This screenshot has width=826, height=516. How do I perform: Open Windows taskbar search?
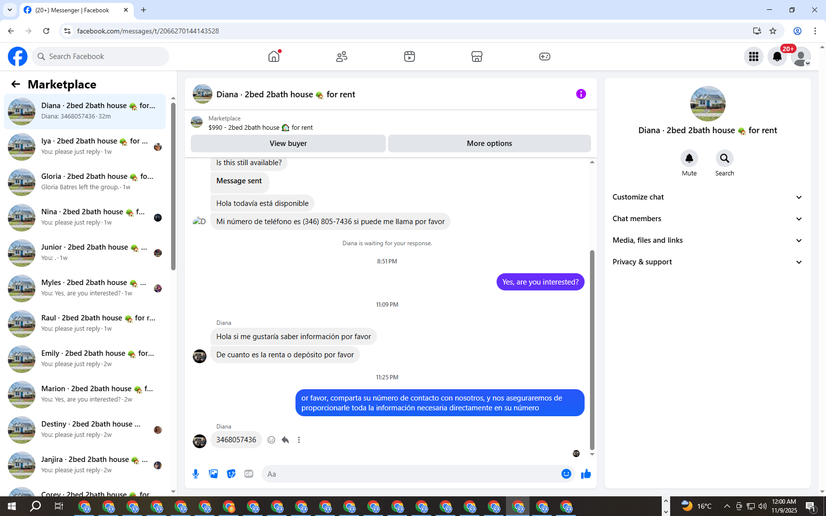(x=35, y=506)
